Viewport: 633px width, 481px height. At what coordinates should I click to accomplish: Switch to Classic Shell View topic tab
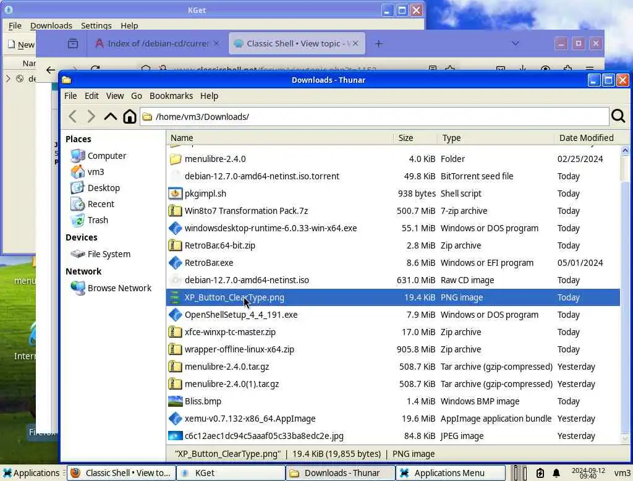[x=297, y=43]
